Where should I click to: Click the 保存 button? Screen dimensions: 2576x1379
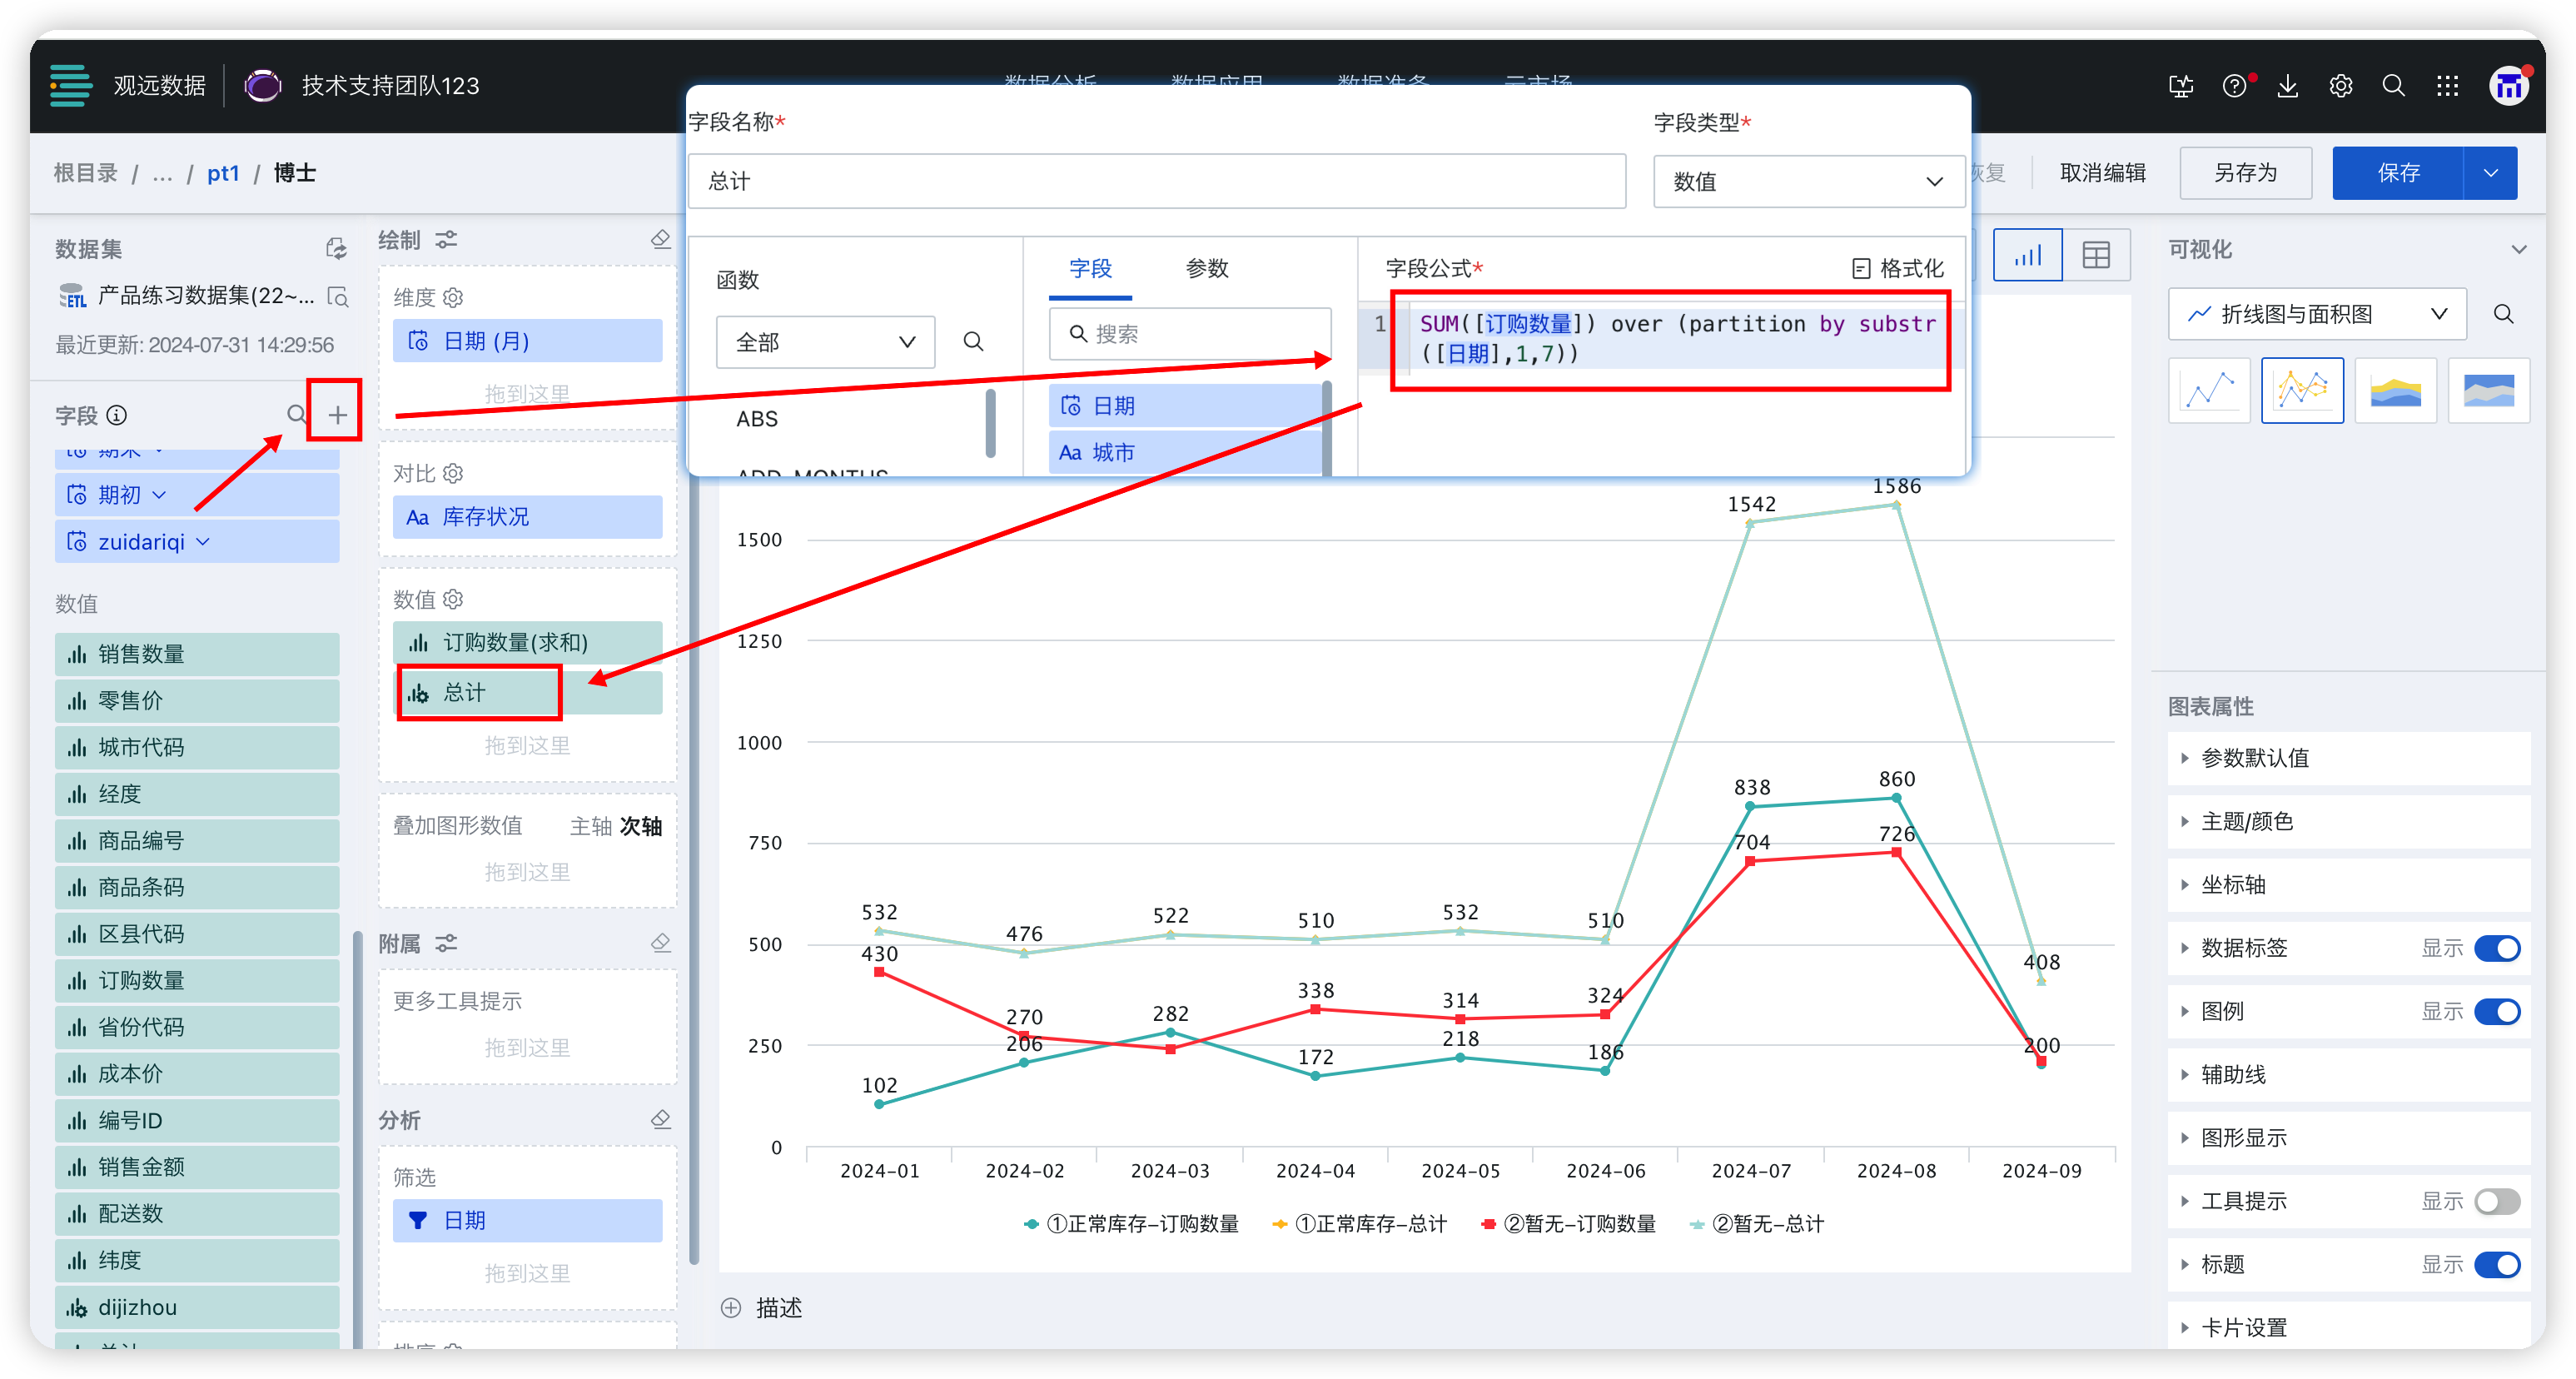point(2397,173)
